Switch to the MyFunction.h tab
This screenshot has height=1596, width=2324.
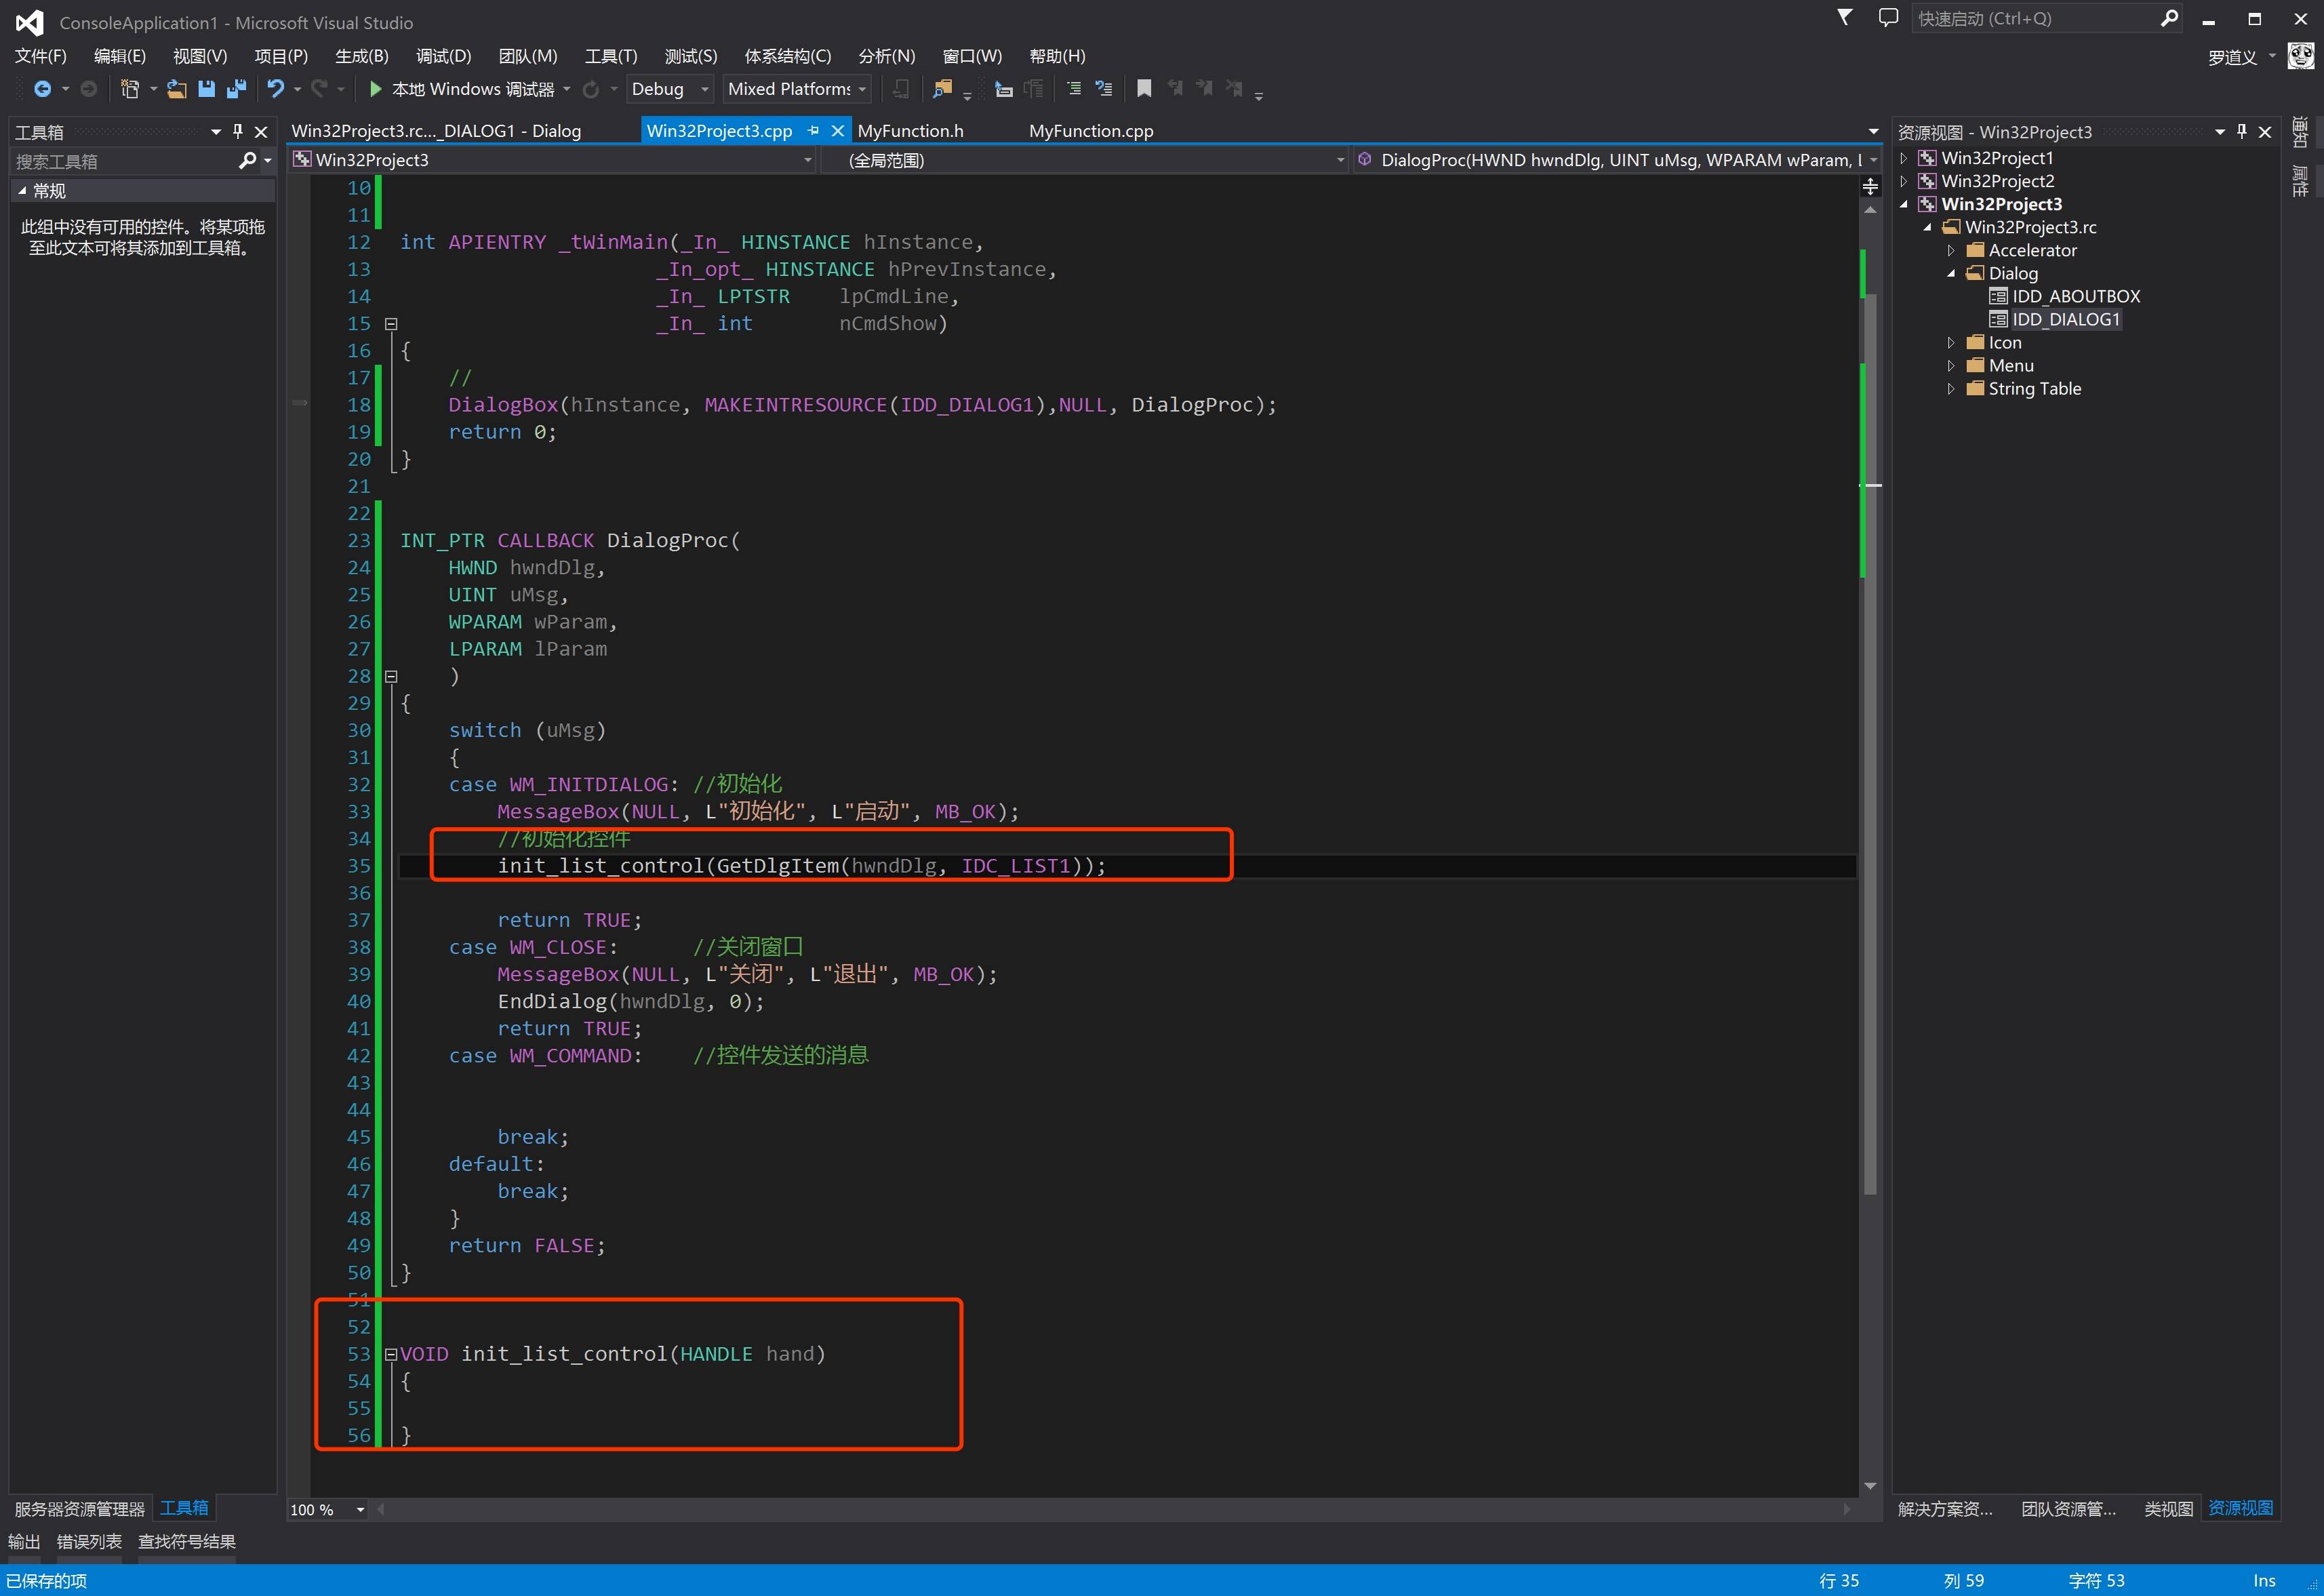(x=910, y=131)
